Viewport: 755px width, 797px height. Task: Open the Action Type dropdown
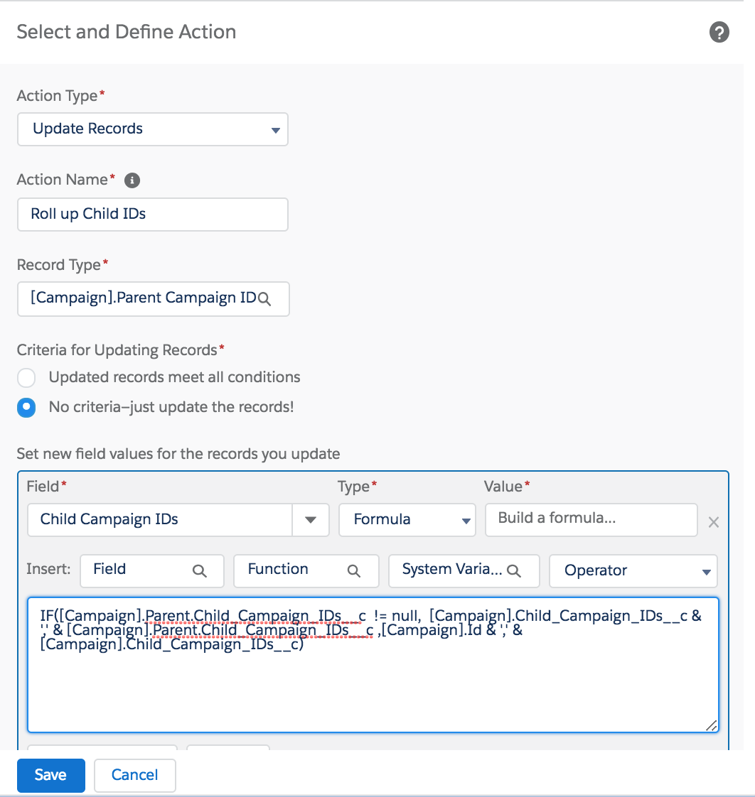click(x=153, y=129)
